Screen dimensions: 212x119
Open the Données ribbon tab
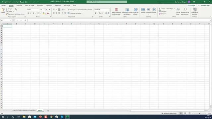49,5
